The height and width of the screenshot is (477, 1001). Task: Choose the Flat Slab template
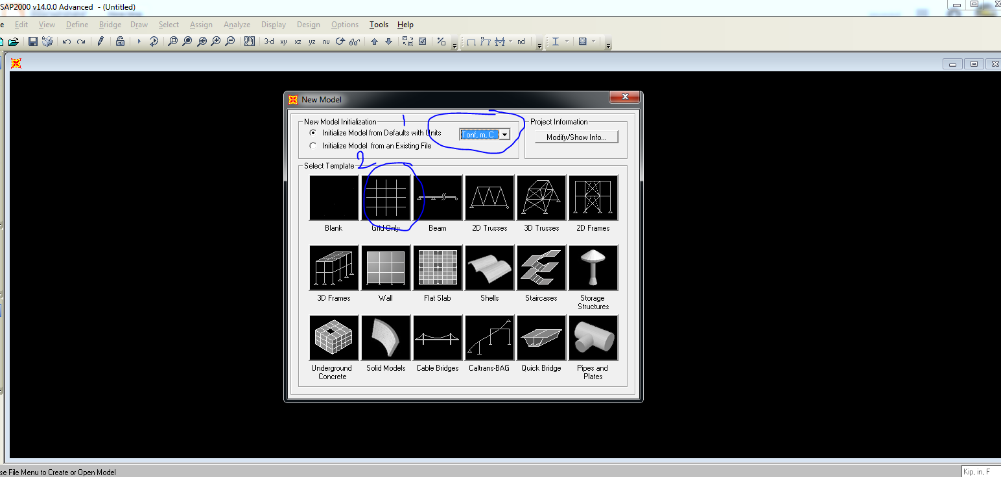coord(438,268)
